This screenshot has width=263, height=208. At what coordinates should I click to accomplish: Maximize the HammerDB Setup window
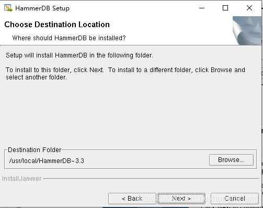225,8
